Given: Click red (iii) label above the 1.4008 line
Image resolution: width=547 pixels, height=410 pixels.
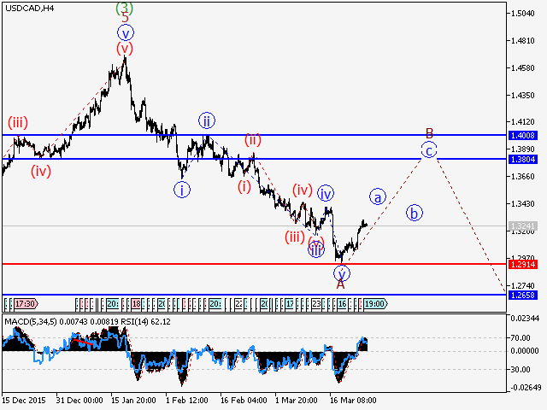Looking at the screenshot, I should click(18, 122).
